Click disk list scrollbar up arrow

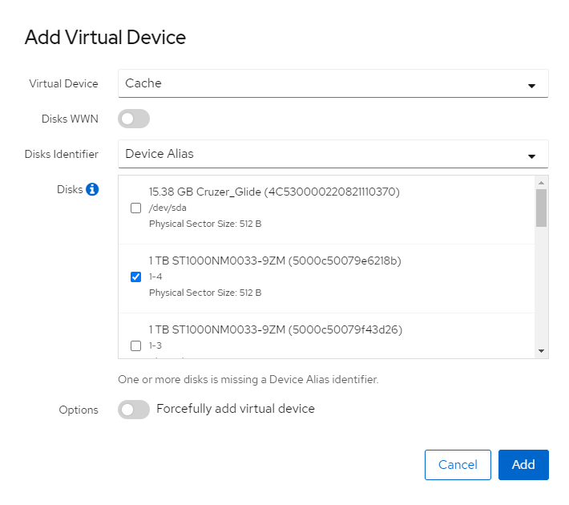click(x=541, y=183)
